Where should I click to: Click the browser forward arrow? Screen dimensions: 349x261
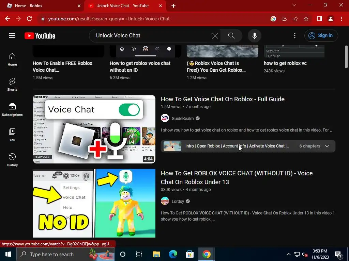coord(18,19)
